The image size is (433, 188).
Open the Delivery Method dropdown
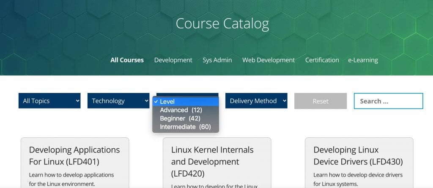(256, 101)
